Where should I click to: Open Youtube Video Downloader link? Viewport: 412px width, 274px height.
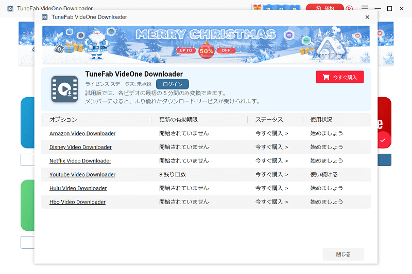point(82,175)
